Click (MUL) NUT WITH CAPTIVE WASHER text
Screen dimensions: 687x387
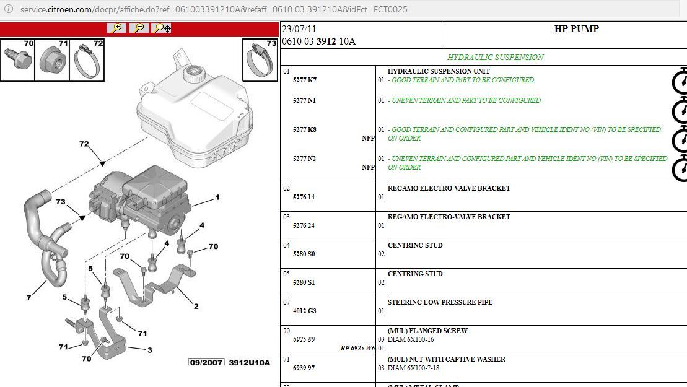447,359
